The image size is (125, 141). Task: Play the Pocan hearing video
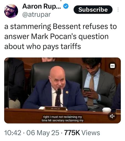pyautogui.click(x=62, y=90)
